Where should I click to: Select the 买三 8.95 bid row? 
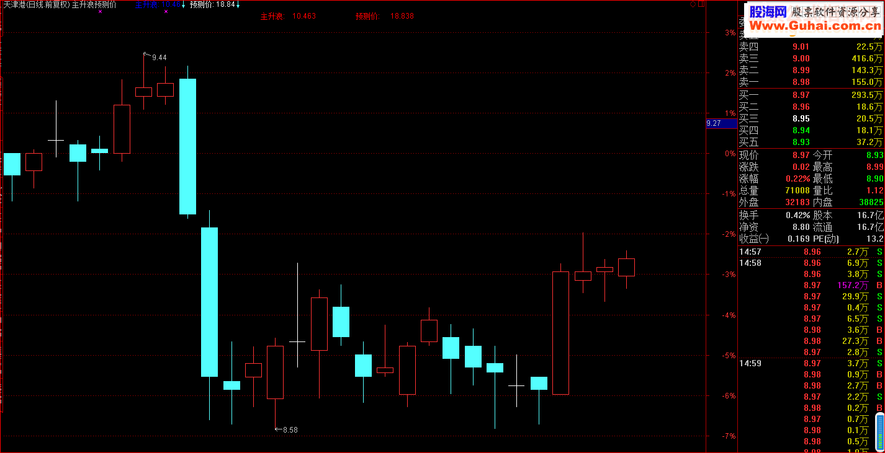coord(811,118)
